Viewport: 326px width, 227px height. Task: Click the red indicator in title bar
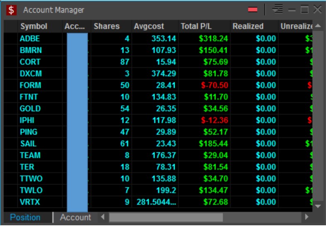pos(253,10)
